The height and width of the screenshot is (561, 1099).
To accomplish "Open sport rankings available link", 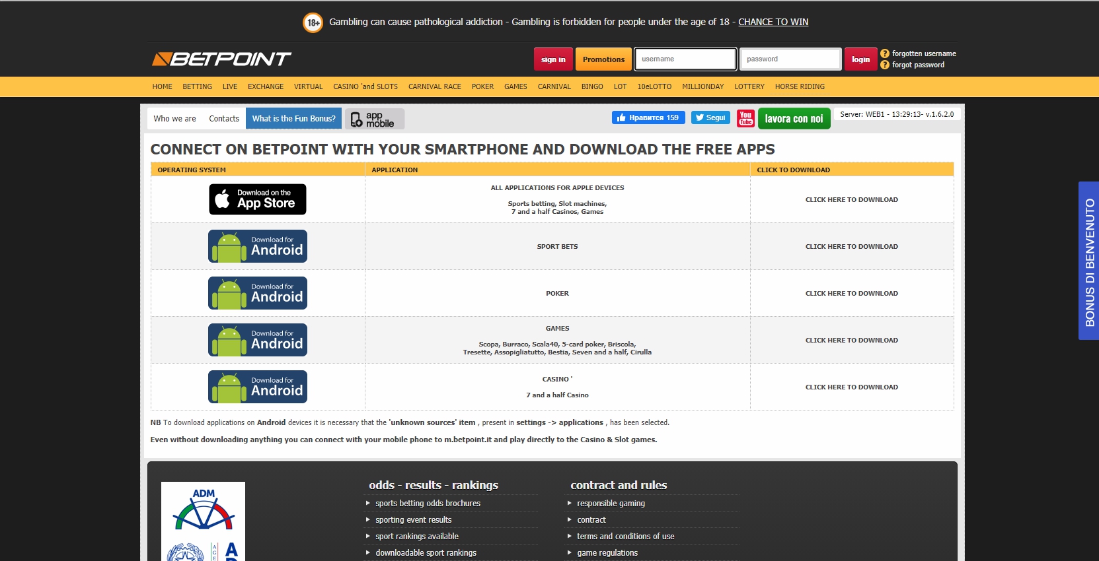I will pos(417,536).
